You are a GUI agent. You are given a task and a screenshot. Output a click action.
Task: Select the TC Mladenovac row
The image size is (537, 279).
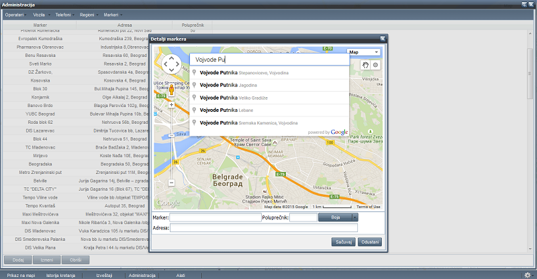coord(76,147)
